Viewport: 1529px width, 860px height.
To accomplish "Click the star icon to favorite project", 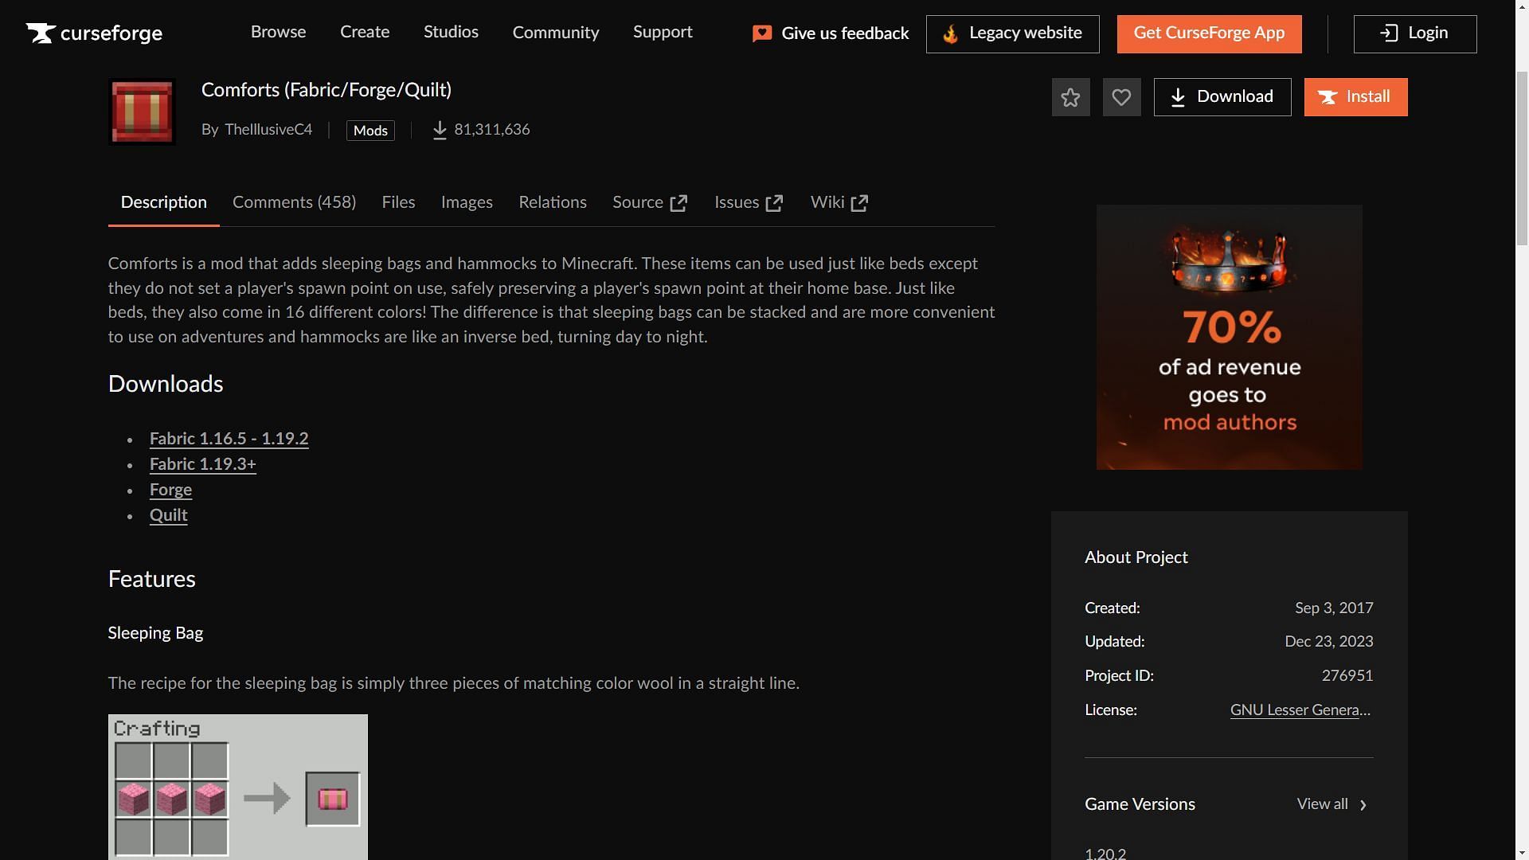I will 1070,97.
